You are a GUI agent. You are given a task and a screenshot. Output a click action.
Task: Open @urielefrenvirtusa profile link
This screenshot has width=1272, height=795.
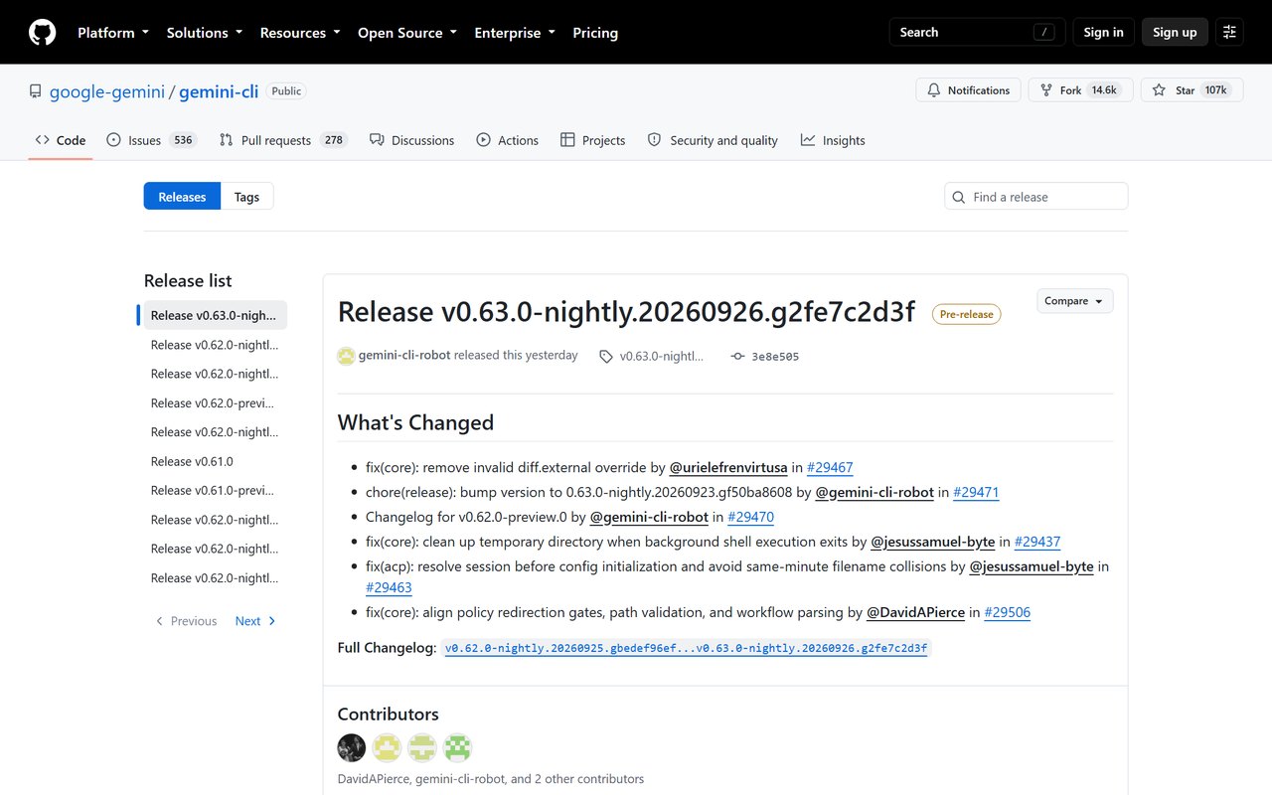tap(728, 467)
